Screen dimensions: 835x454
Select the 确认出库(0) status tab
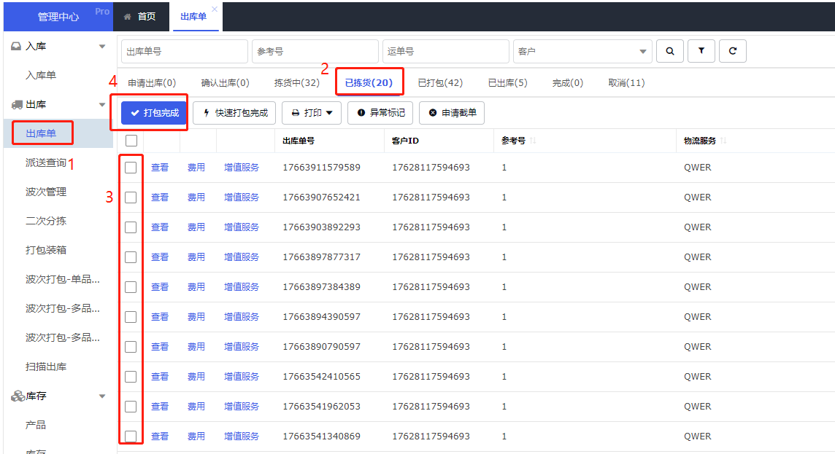tap(226, 83)
